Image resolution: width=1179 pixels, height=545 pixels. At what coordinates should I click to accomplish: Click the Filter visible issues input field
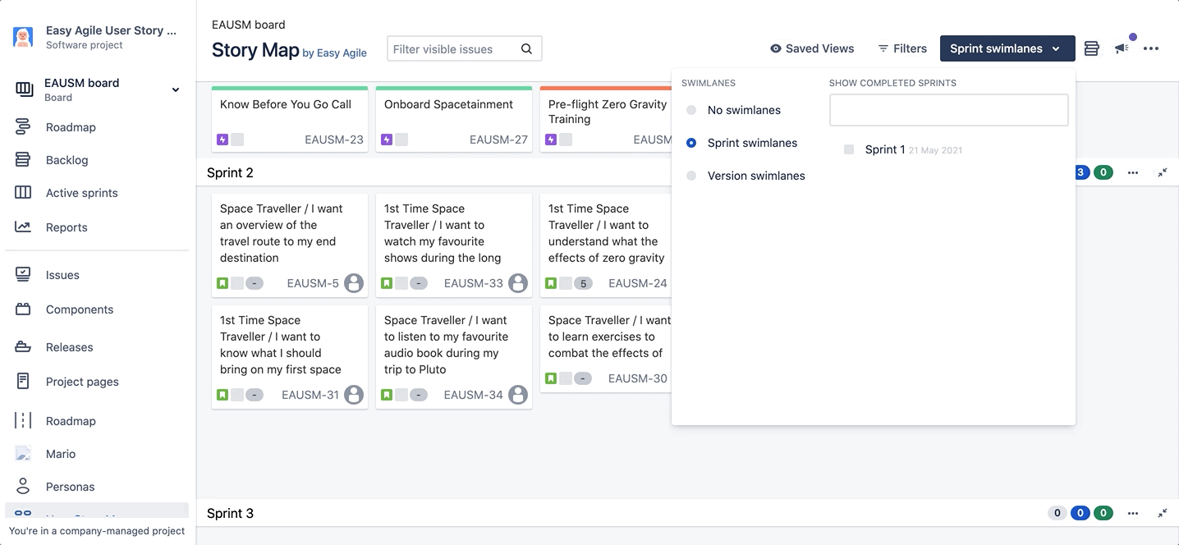[x=452, y=49]
